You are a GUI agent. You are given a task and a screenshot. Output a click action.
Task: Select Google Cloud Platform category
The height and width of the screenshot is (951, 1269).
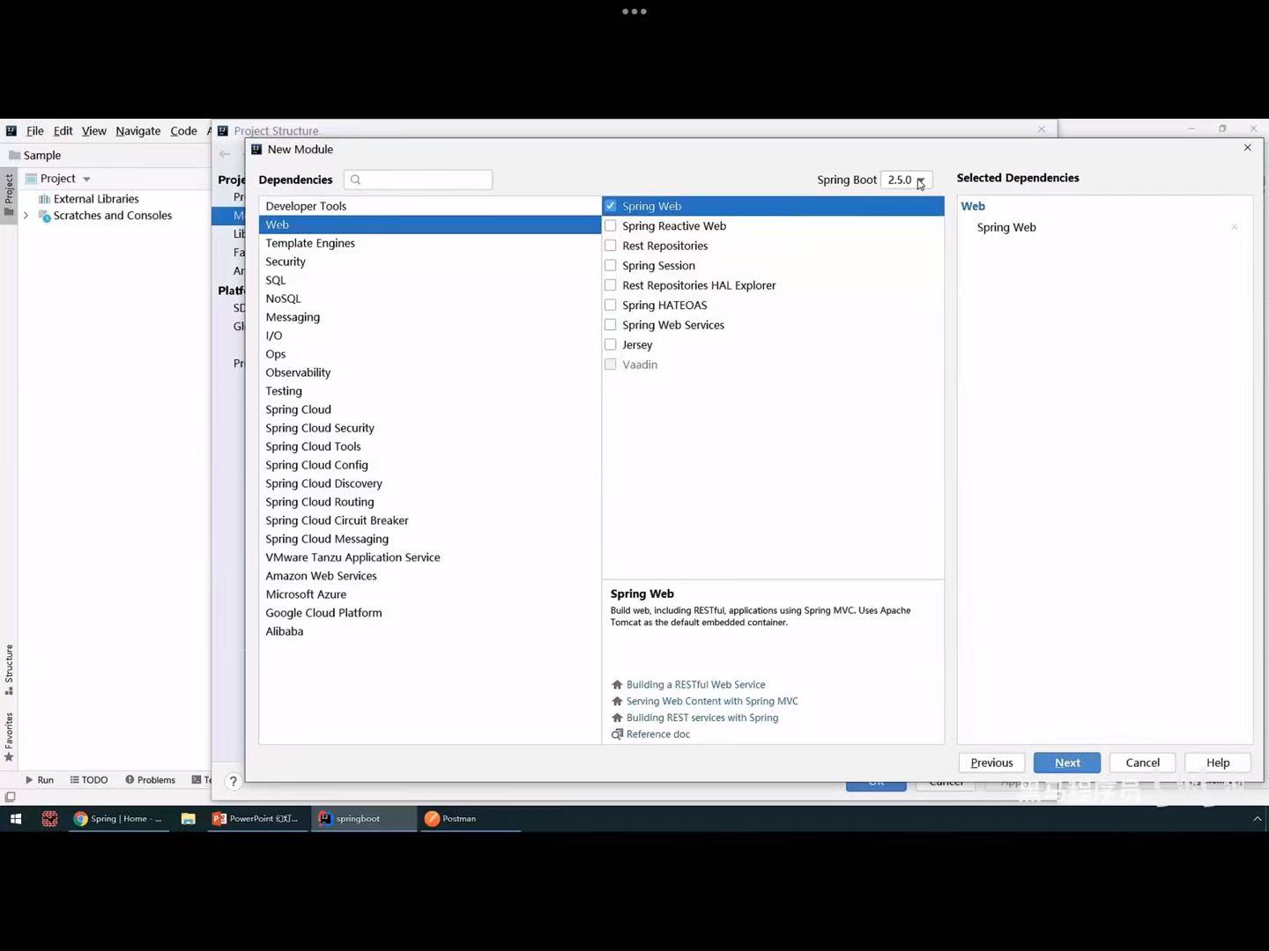coord(429,613)
